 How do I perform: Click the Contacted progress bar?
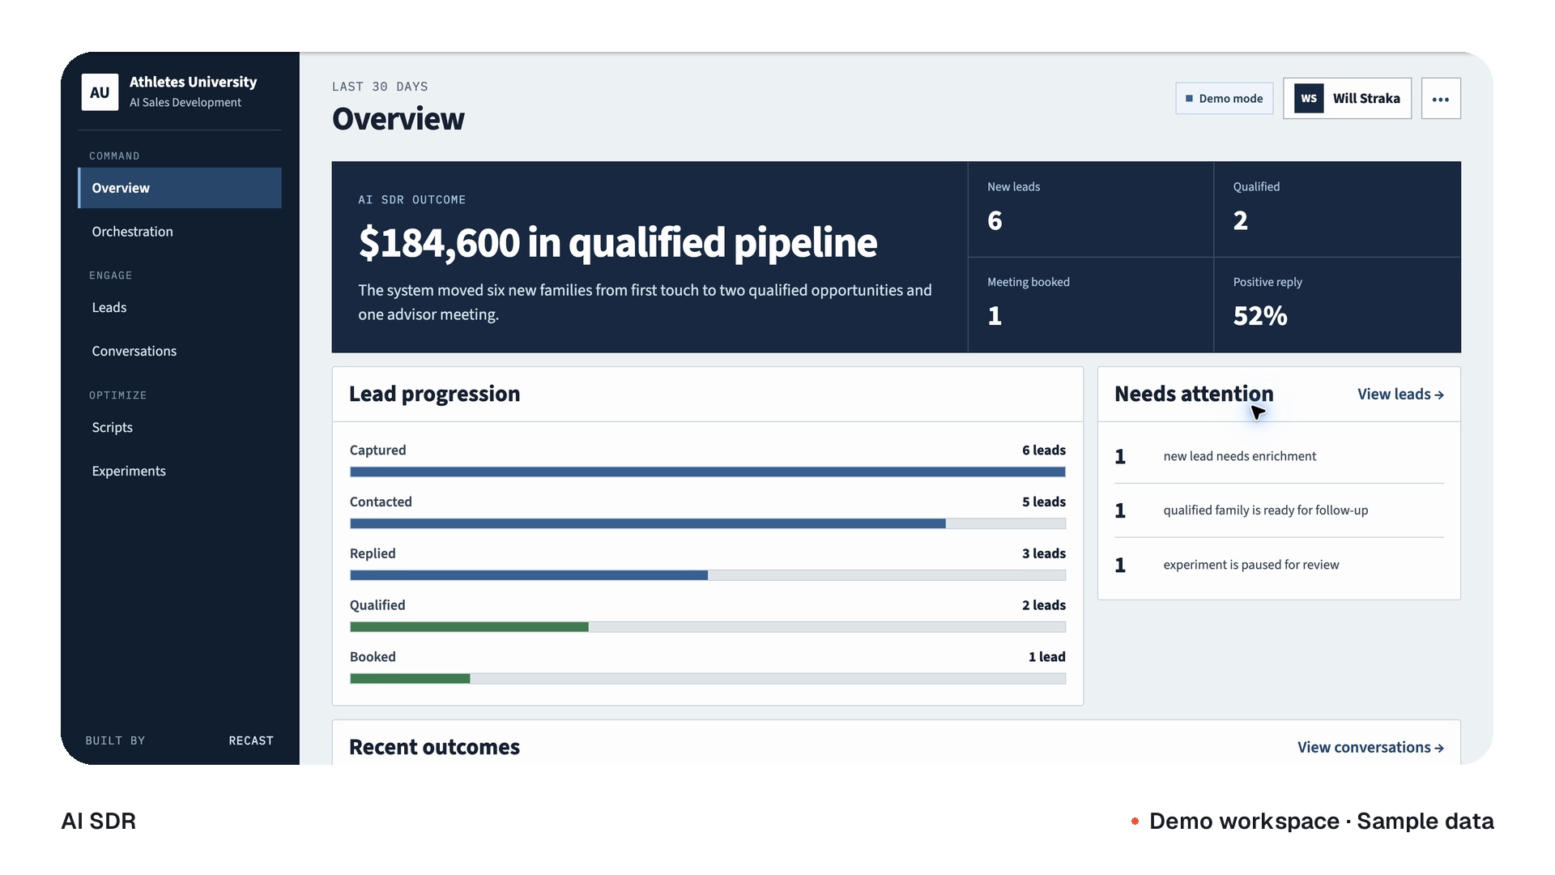tap(708, 524)
